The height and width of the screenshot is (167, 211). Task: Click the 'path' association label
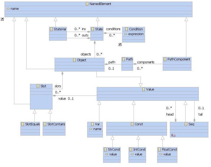112,62
